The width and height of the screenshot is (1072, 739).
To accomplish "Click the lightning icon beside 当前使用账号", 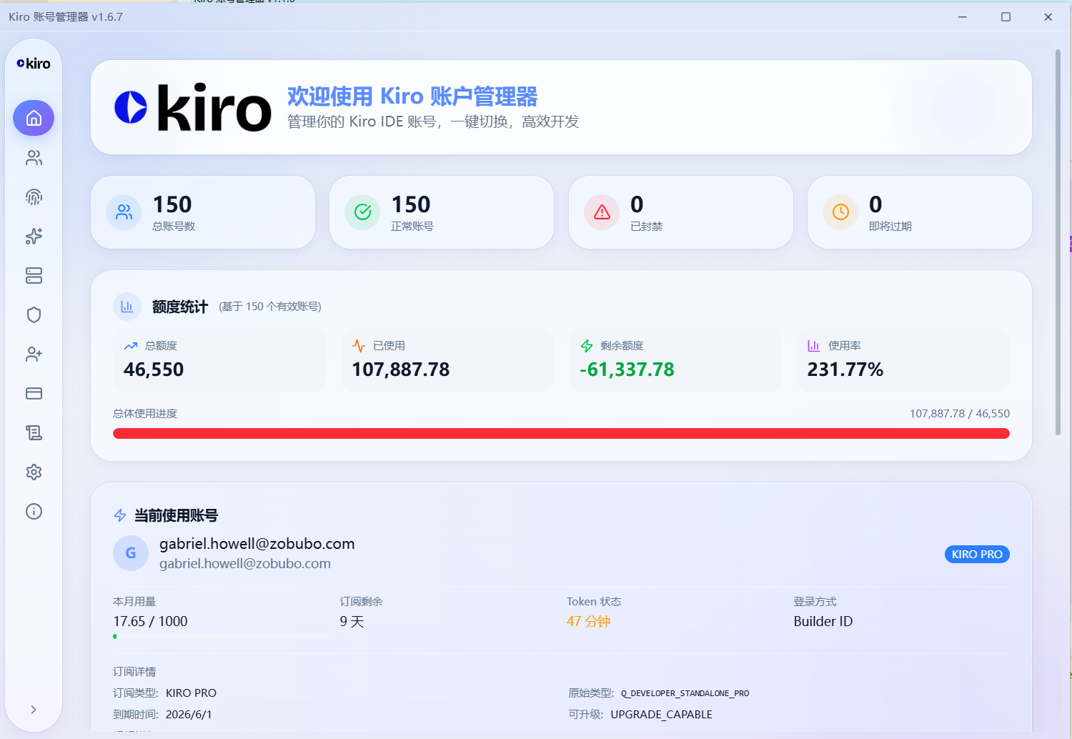I will tap(120, 515).
